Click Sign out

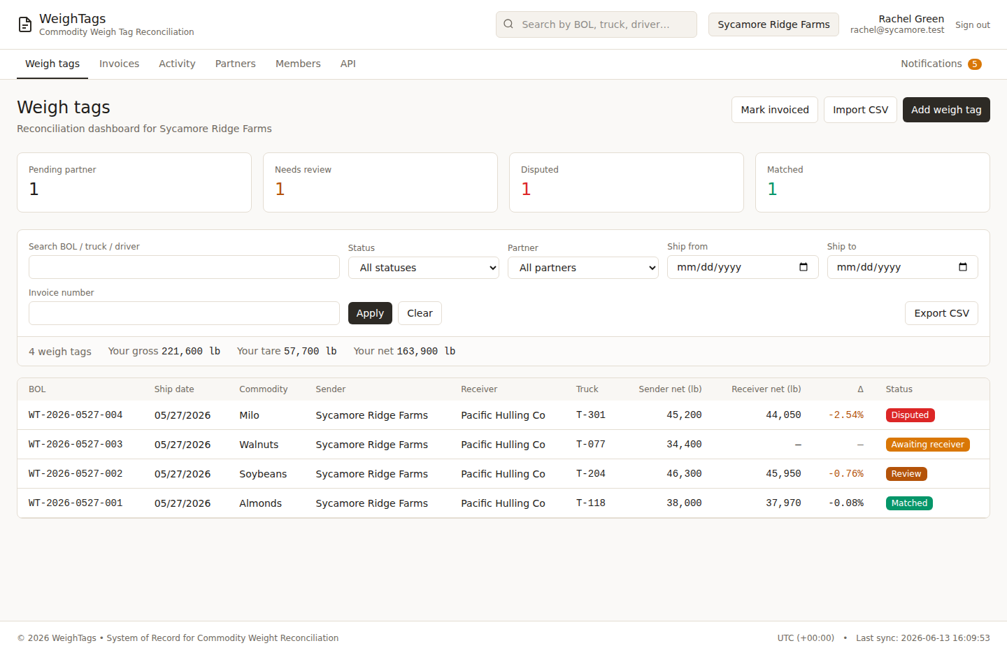click(x=973, y=24)
